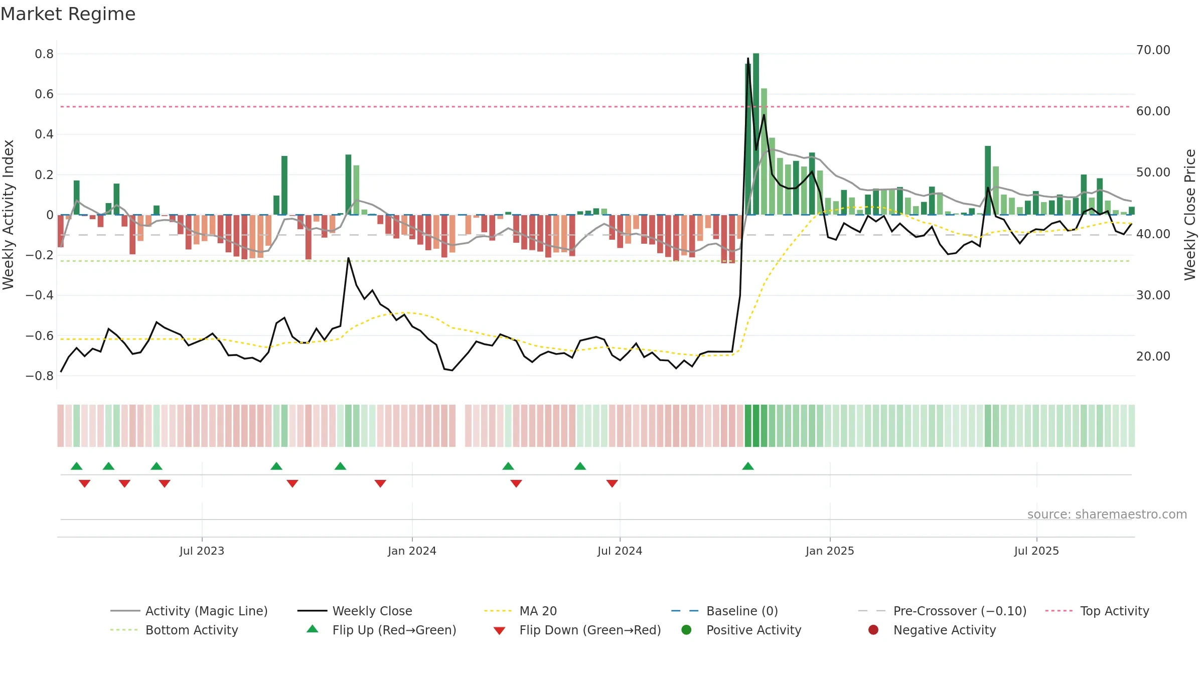Click the 0.2 left axis tick label
The height and width of the screenshot is (677, 1204).
click(44, 175)
